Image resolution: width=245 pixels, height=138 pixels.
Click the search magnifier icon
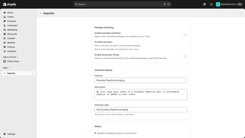[x=76, y=4]
